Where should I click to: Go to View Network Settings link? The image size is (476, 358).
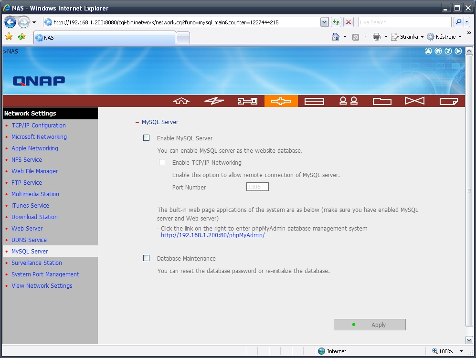tap(42, 286)
